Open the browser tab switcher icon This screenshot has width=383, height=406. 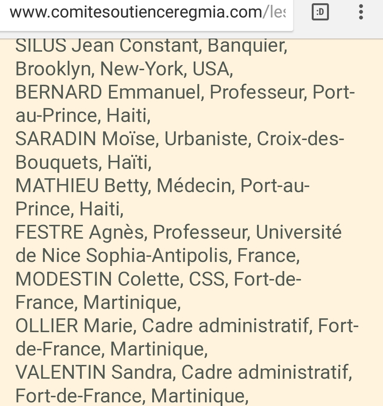[x=320, y=12]
